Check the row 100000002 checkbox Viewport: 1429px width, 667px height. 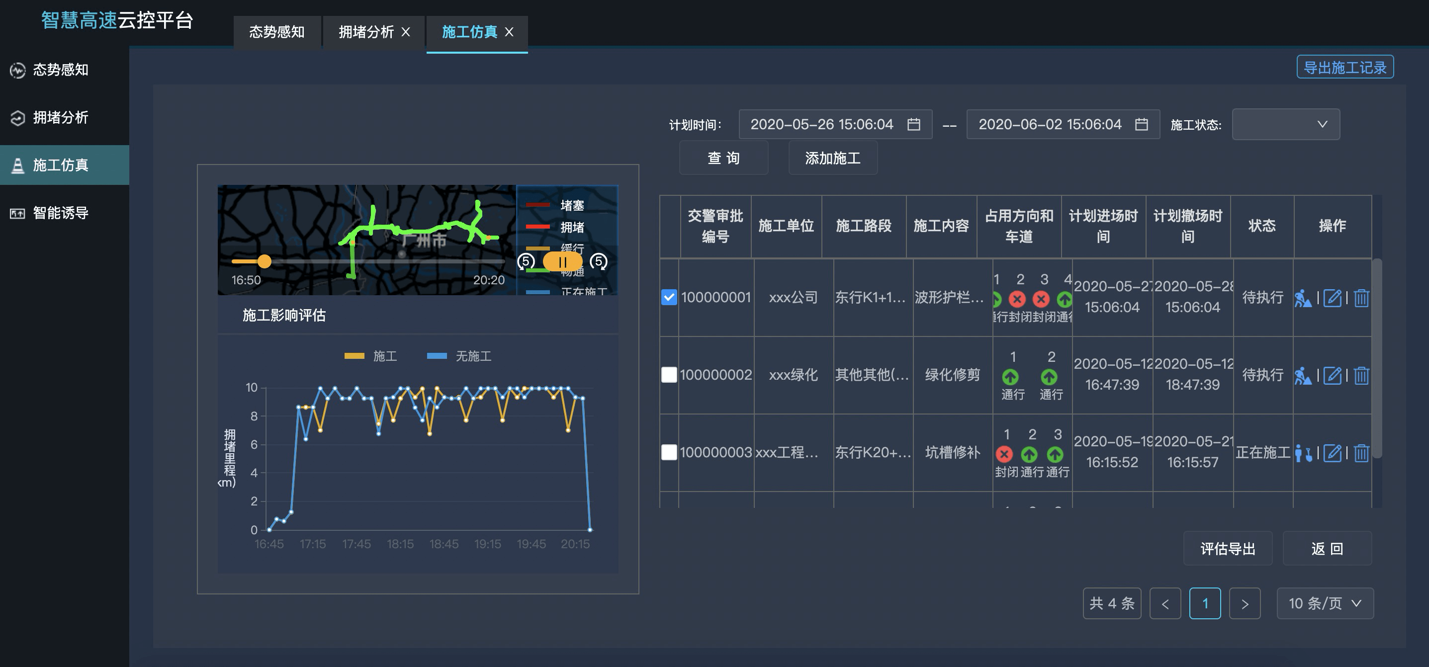point(669,375)
